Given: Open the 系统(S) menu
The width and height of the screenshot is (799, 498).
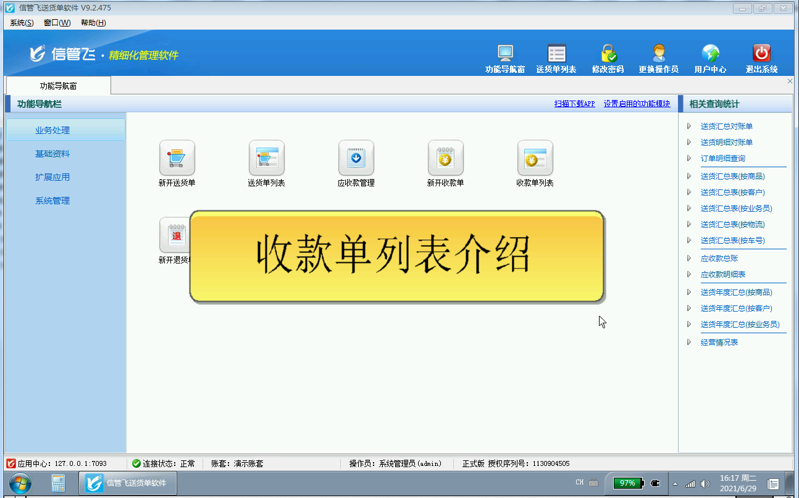Looking at the screenshot, I should pos(22,23).
